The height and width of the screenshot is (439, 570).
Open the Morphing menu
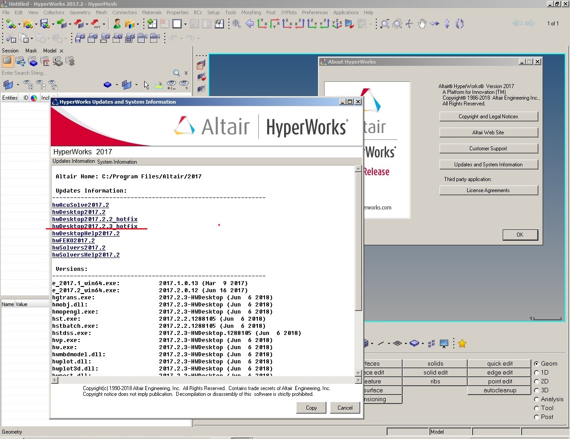[x=251, y=12]
